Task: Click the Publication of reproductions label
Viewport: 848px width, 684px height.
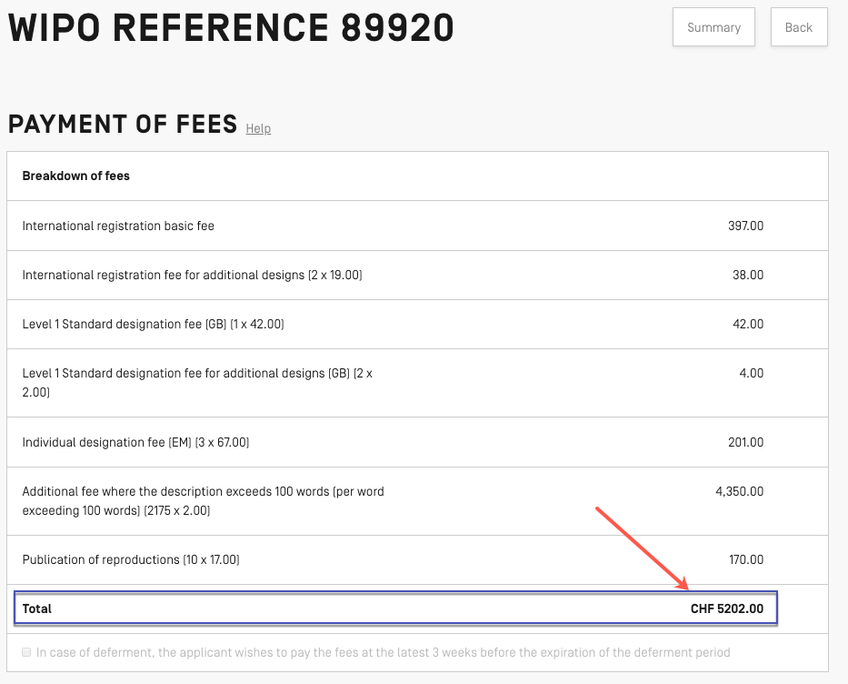Action: coord(131,559)
